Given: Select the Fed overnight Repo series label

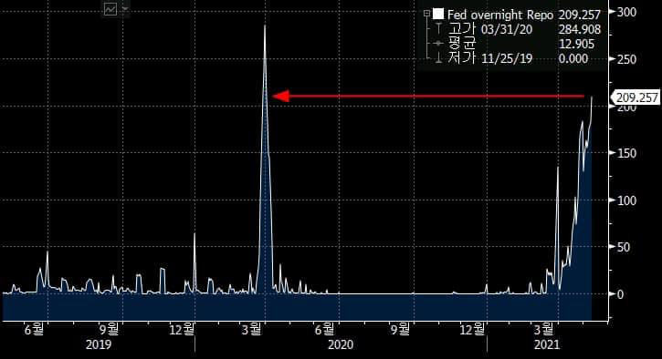Looking at the screenshot, I should click(x=500, y=15).
